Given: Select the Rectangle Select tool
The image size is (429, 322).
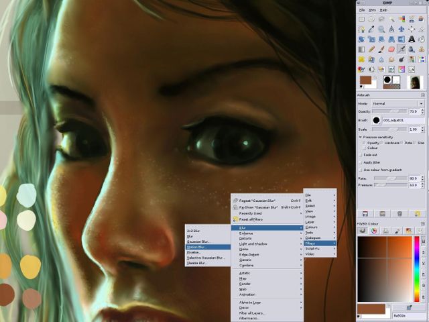Looking at the screenshot, I should 361,19.
